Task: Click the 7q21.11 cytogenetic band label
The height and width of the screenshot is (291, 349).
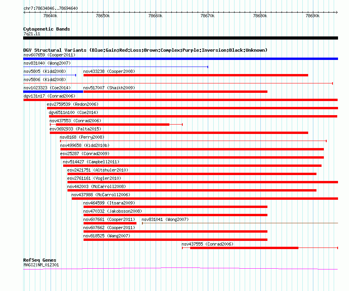Action: [32, 34]
